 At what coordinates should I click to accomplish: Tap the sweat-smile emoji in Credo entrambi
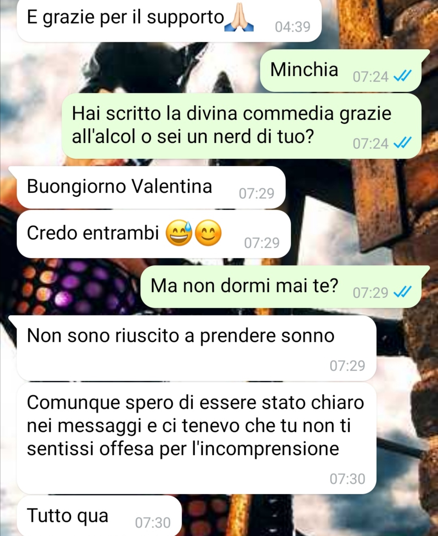(179, 233)
